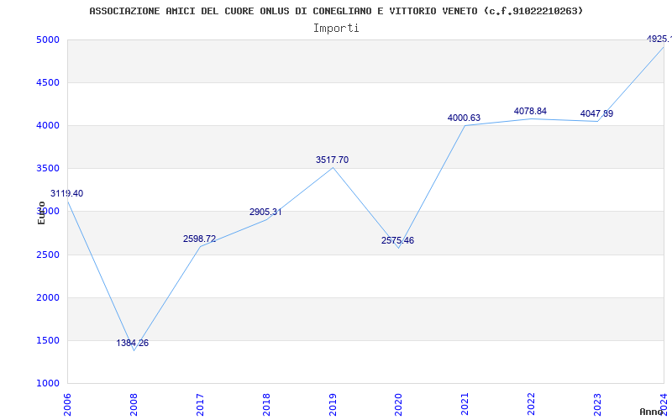Click the Anno axis label
Screen dimensions: 672x420
click(651, 412)
